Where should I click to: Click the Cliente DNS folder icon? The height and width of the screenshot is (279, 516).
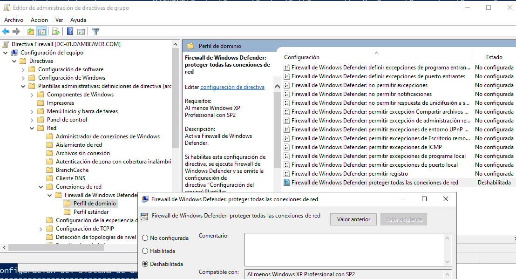coord(50,178)
